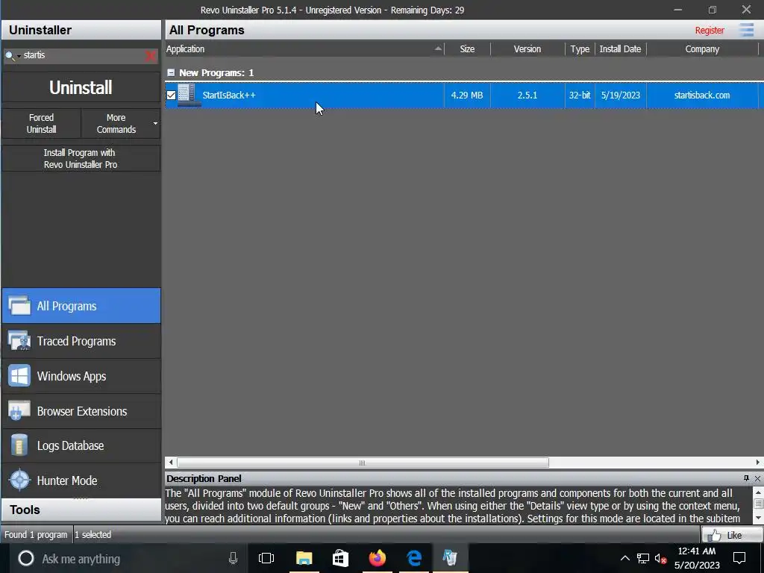Click the taskbar microphone icon
Image resolution: width=764 pixels, height=573 pixels.
(233, 558)
